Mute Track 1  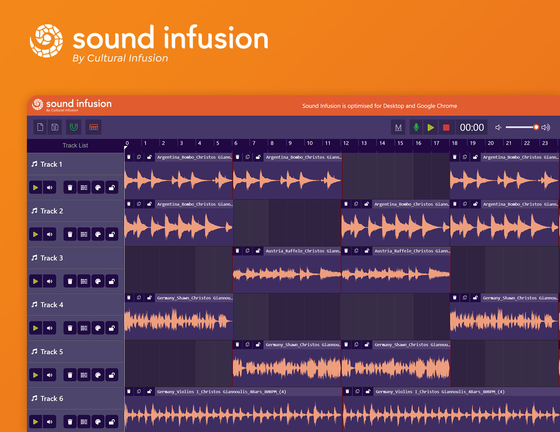(x=50, y=187)
